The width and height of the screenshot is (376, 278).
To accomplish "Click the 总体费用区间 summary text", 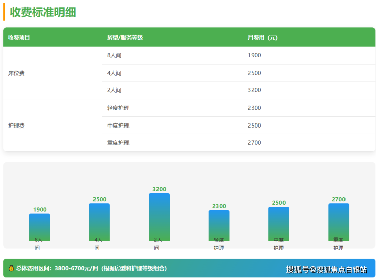I will (91, 268).
